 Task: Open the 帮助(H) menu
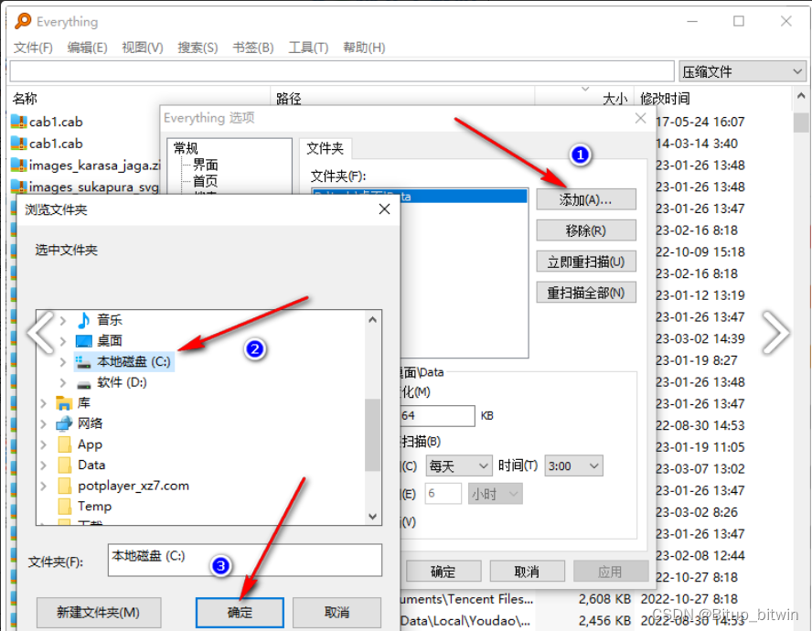[x=364, y=48]
